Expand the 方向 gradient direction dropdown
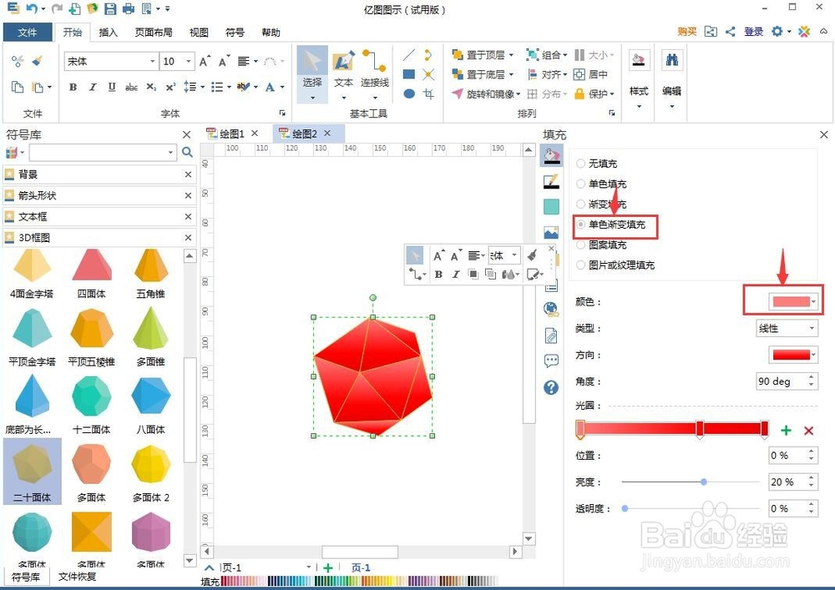The height and width of the screenshot is (590, 835). pyautogui.click(x=792, y=355)
